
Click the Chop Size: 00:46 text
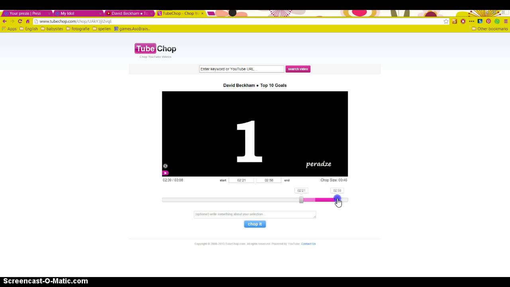334,180
